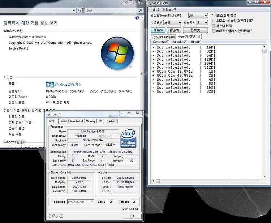This screenshot has height=223, width=271.
Task: Click the CPU-Z title bar icon
Action: (48, 114)
